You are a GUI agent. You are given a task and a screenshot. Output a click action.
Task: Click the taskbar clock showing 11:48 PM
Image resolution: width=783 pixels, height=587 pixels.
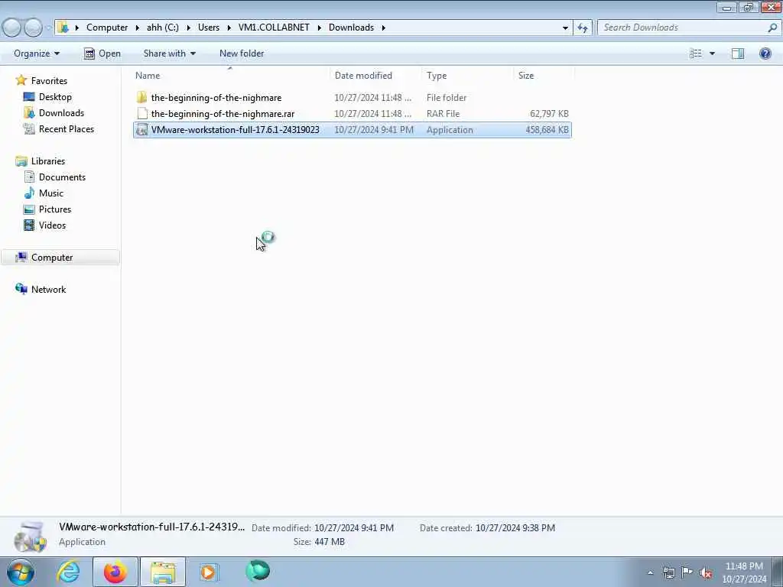tap(744, 572)
